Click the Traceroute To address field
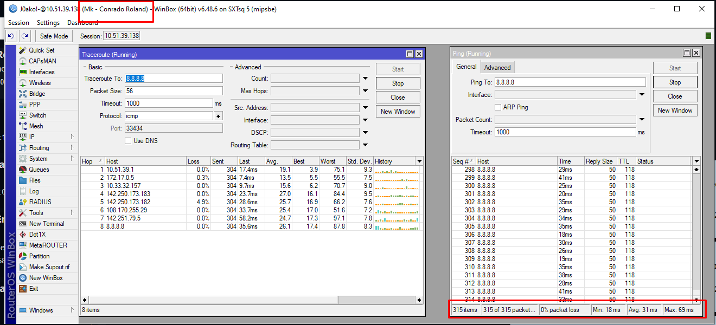Viewport: 716px width, 325px height. (x=174, y=79)
